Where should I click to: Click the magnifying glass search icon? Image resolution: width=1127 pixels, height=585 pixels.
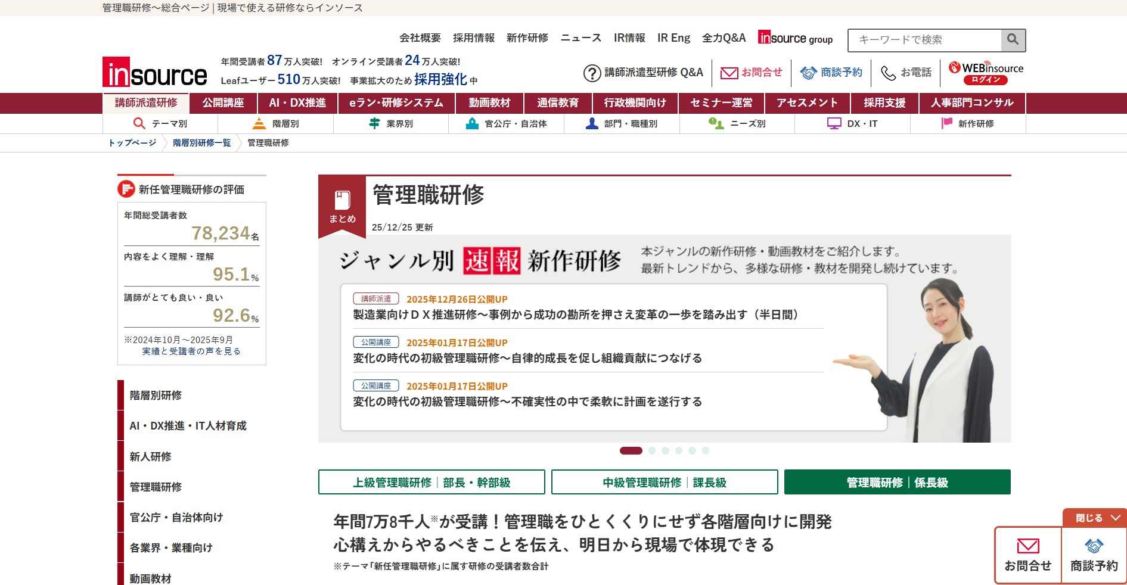tap(1012, 40)
